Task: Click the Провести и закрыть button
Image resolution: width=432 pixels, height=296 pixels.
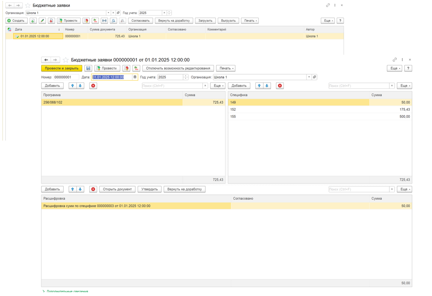Action: click(62, 68)
